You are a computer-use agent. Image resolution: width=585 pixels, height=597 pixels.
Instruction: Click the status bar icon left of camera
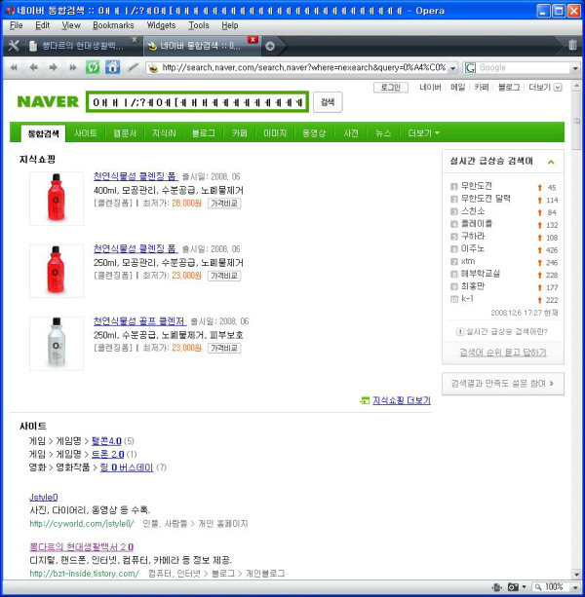point(496,586)
